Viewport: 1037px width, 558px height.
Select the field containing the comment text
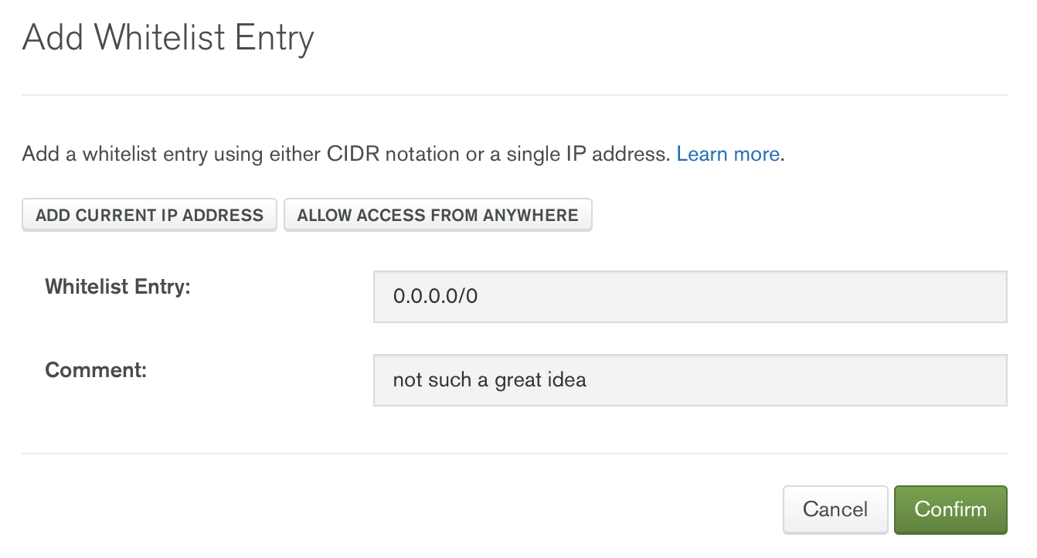click(689, 380)
